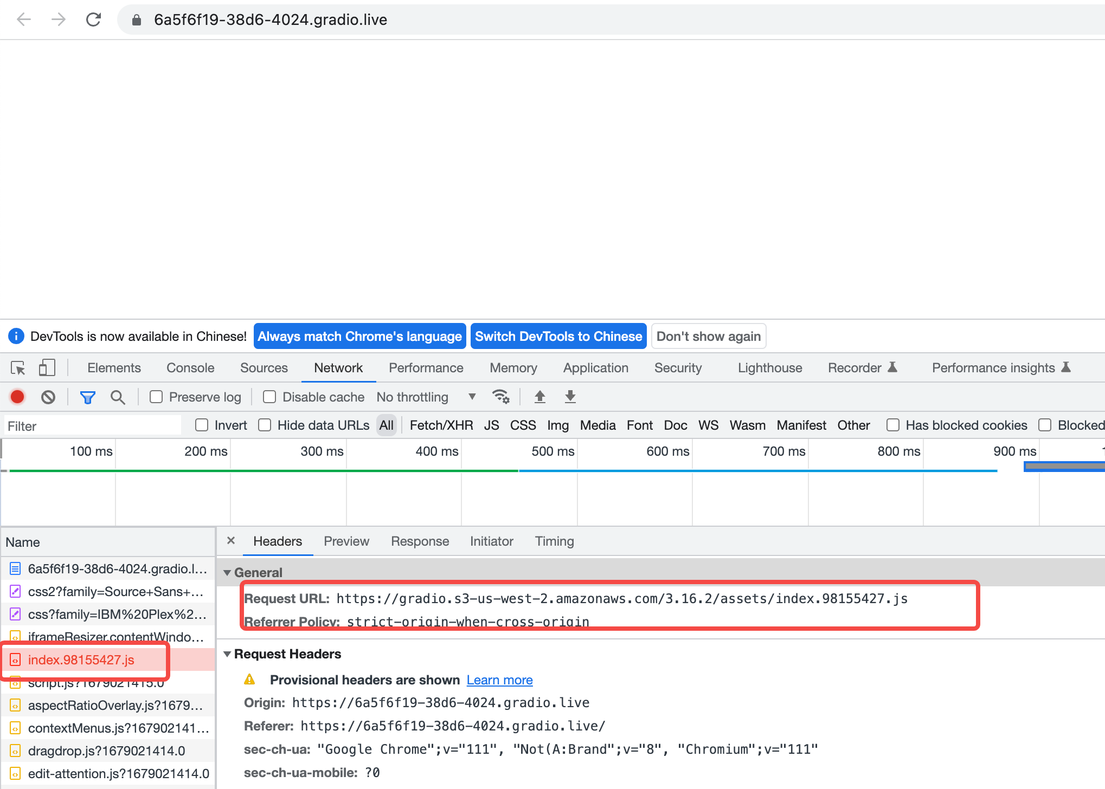This screenshot has width=1105, height=789.
Task: Click Don't show again button
Action: click(708, 337)
